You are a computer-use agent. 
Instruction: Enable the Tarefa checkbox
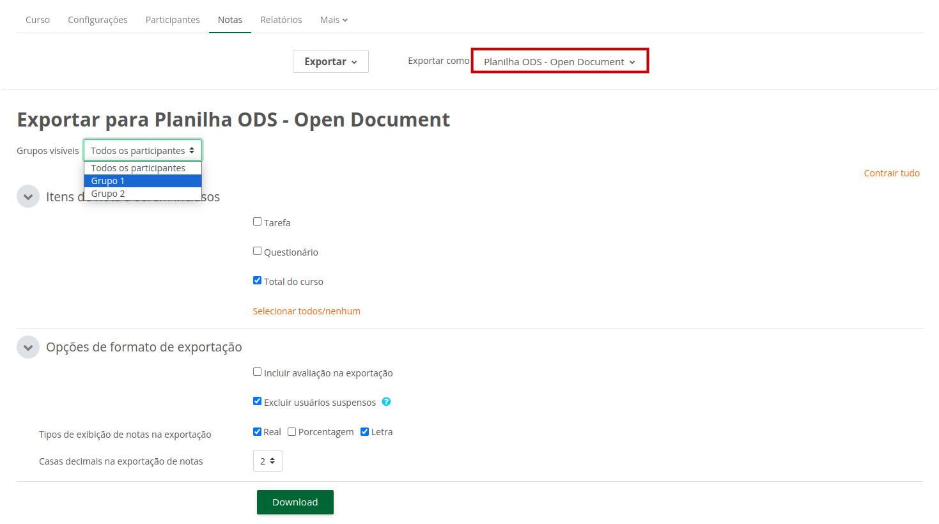click(257, 221)
